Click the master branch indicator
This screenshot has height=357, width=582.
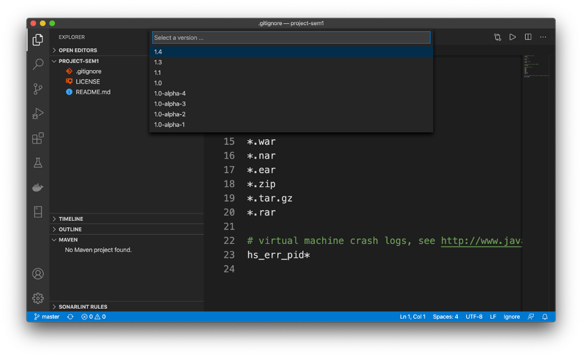point(47,317)
